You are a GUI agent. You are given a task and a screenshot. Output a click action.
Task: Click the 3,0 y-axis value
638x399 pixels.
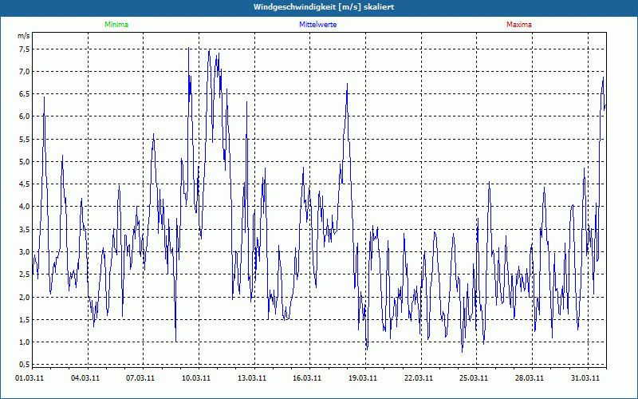25,251
